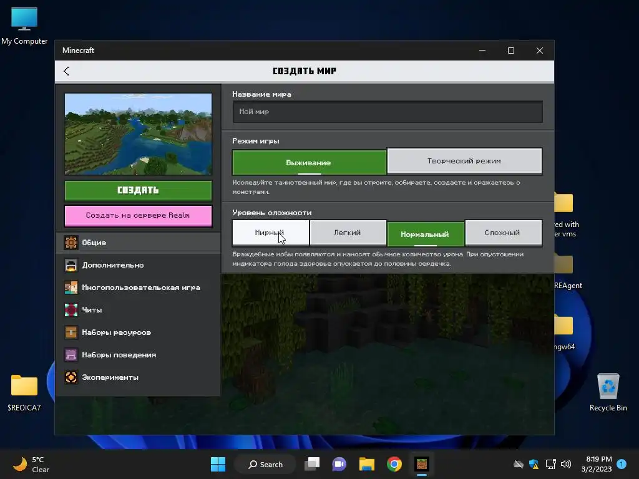Click the Читы icon in sidebar
This screenshot has width=639, height=479.
71,310
